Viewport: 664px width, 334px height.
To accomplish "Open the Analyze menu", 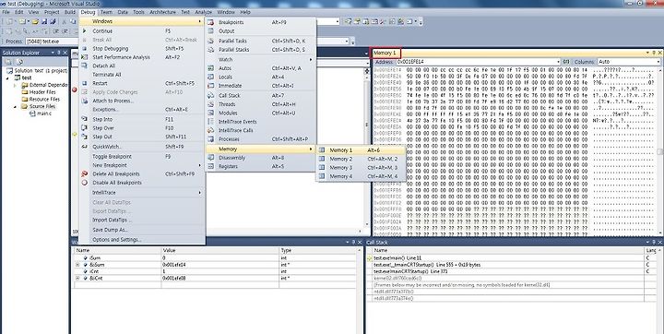I will coord(203,12).
